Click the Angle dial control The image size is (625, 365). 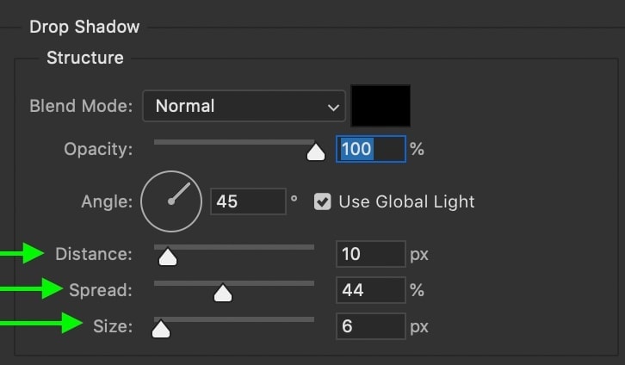coord(171,201)
